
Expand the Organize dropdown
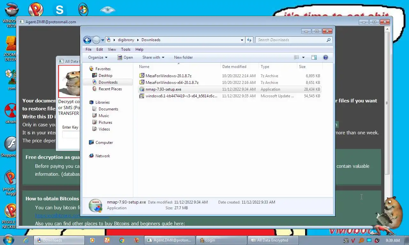tap(98, 57)
